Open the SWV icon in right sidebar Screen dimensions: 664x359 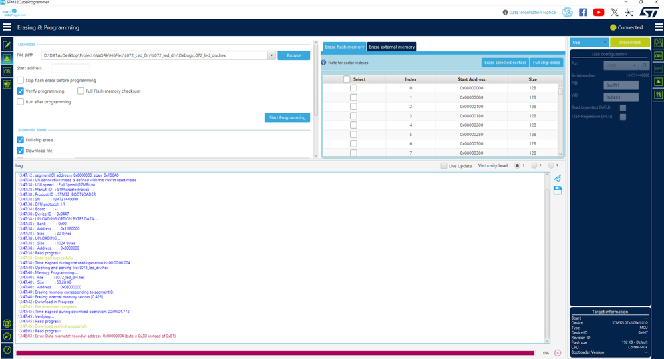click(658, 69)
